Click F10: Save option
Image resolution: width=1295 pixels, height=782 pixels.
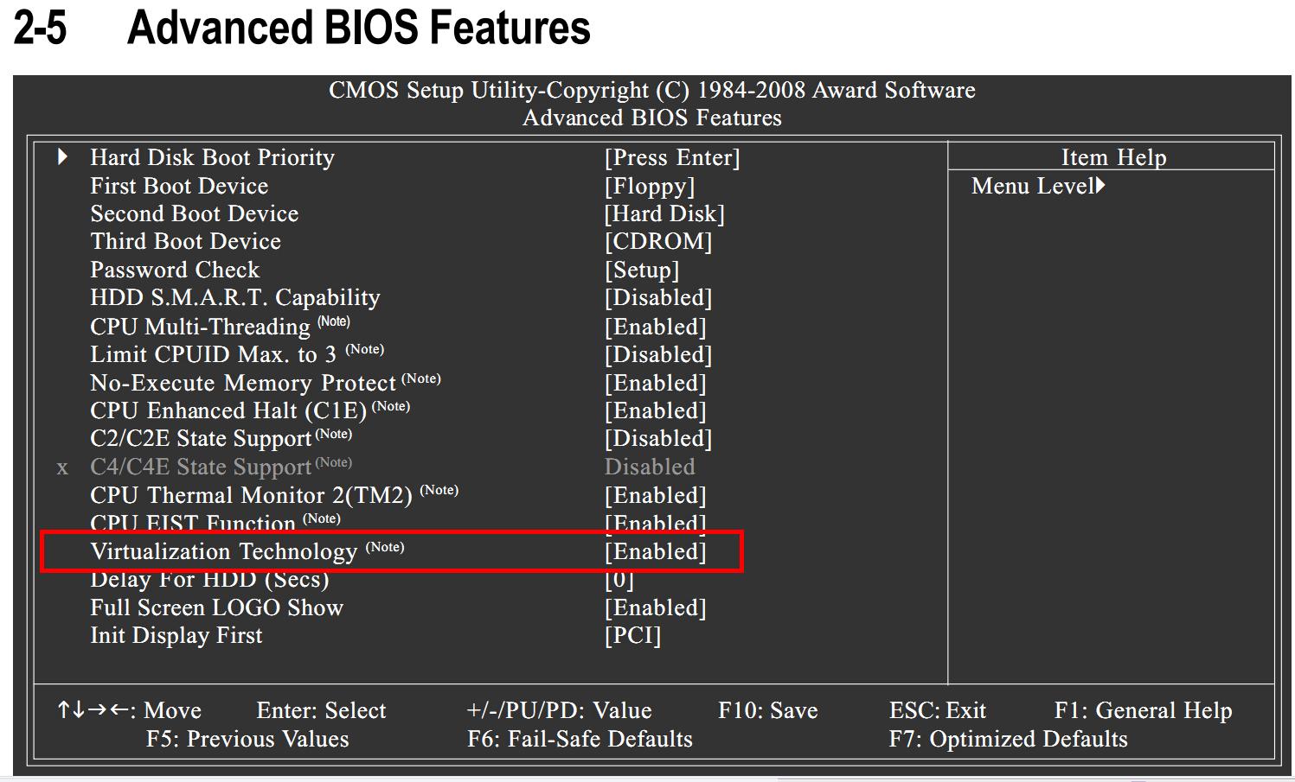coord(767,709)
